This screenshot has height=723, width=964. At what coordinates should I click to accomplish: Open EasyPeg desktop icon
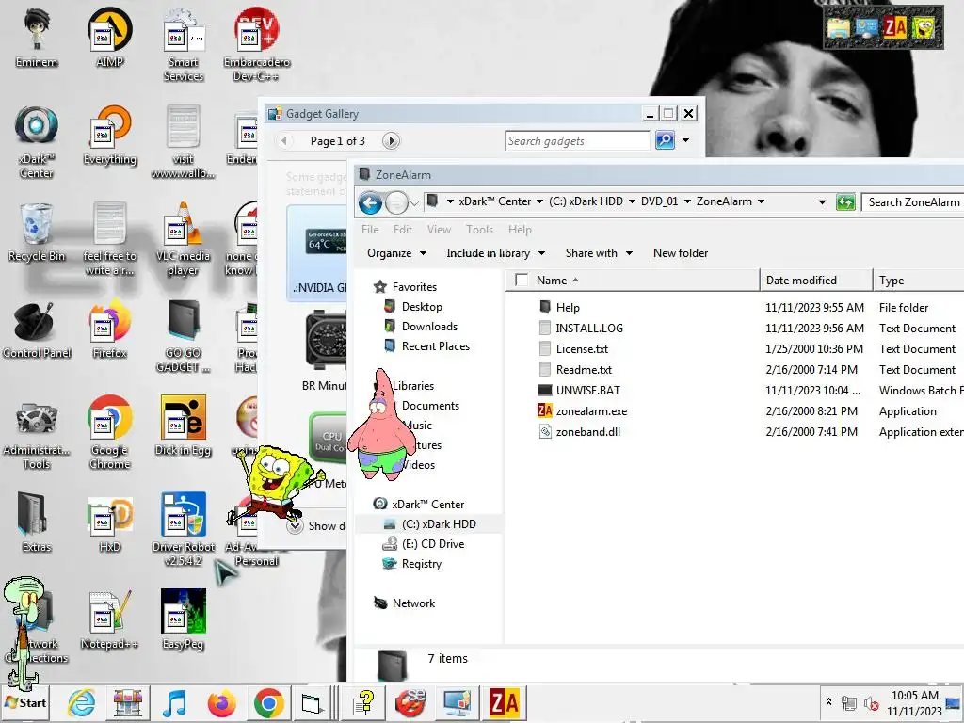(184, 620)
